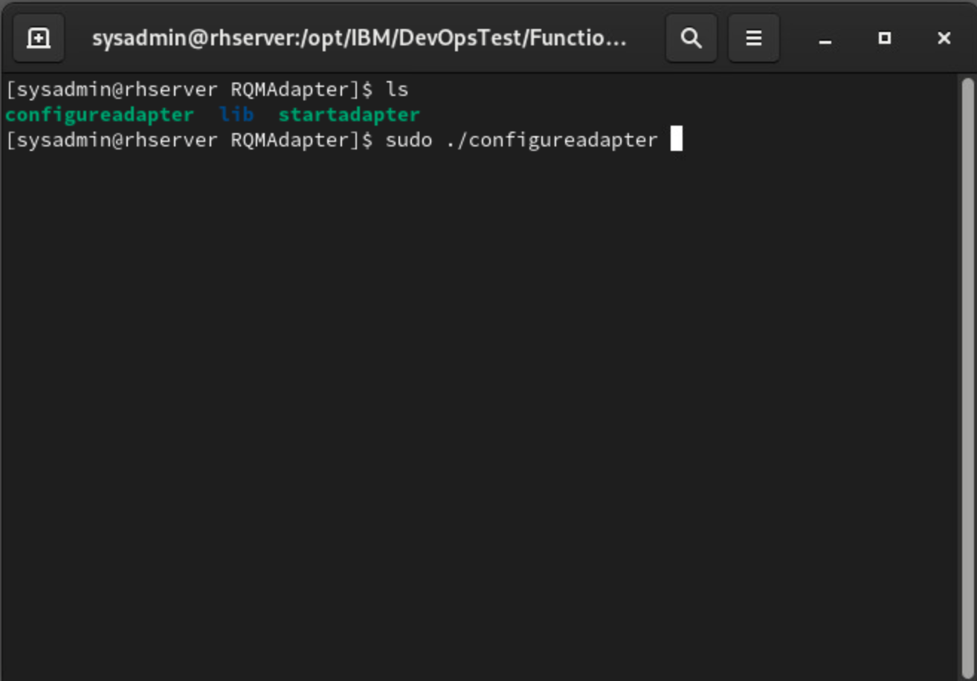Click the ls command on the first line
The height and width of the screenshot is (681, 977).
(x=396, y=90)
